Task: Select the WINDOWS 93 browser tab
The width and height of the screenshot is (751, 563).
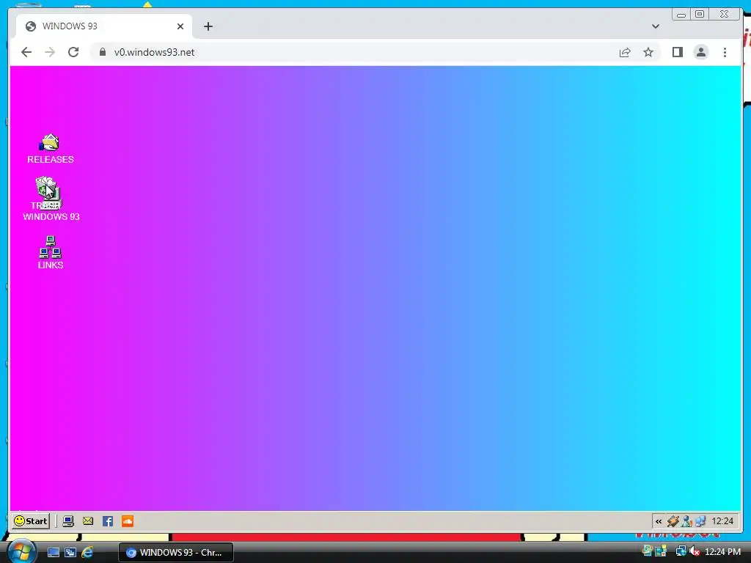Action: point(103,26)
